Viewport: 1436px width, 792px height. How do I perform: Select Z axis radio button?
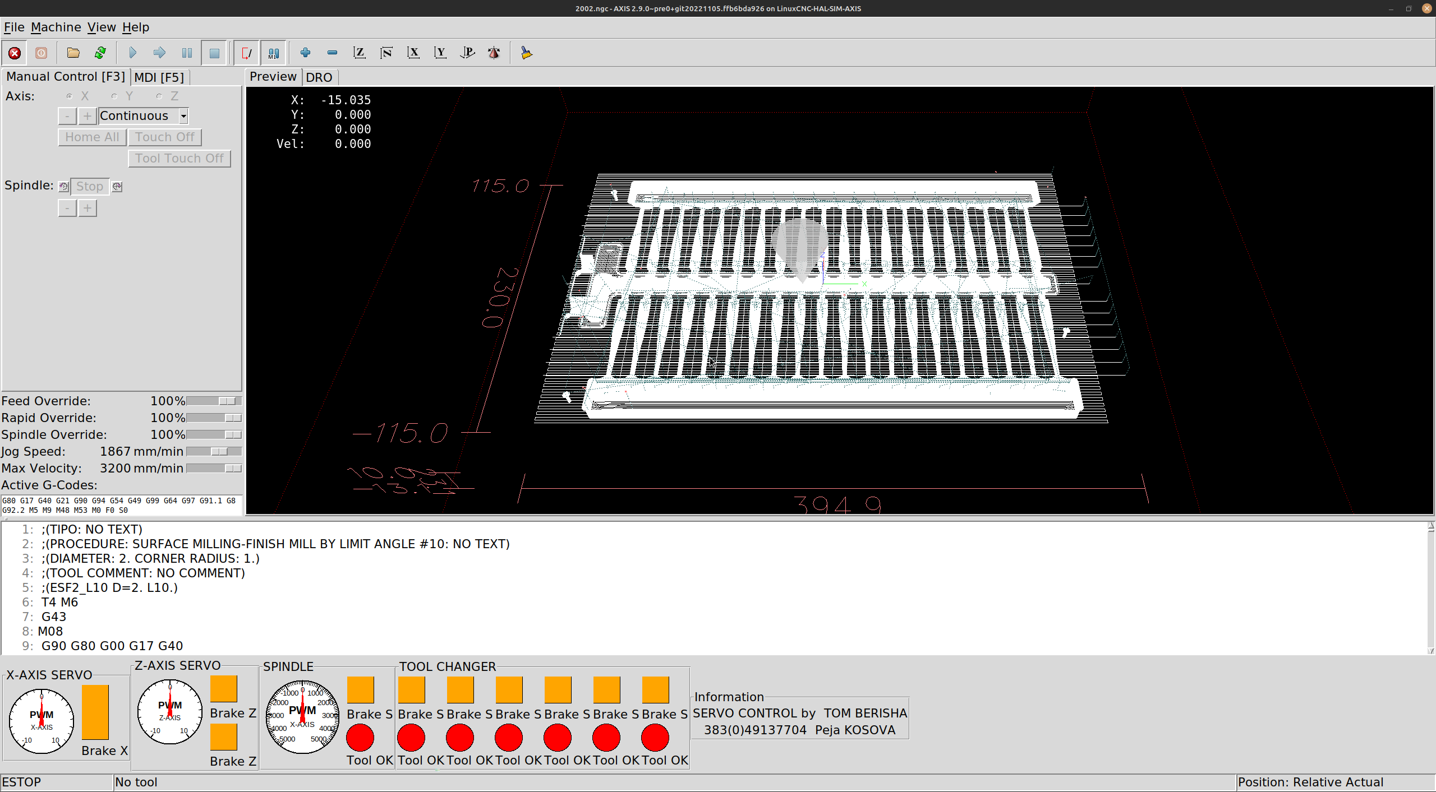159,96
